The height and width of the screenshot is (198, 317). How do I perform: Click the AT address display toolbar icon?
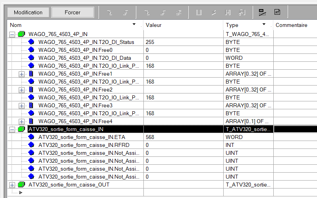tap(277, 12)
